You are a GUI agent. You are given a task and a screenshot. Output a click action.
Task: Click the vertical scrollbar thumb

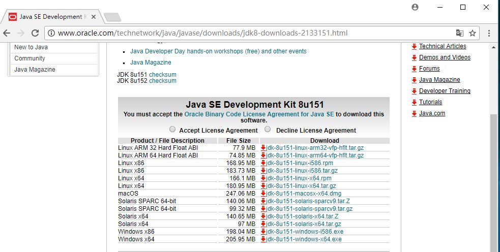coord(493,178)
